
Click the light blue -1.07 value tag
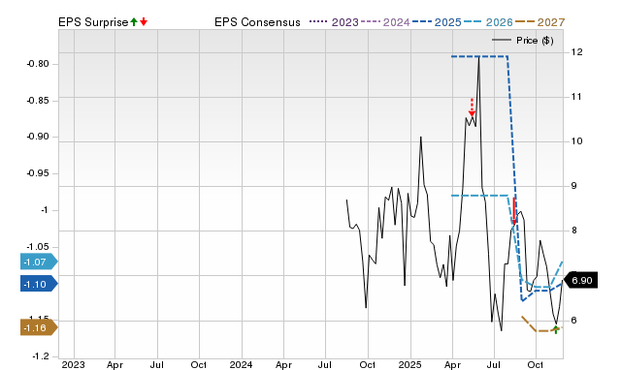coord(39,262)
